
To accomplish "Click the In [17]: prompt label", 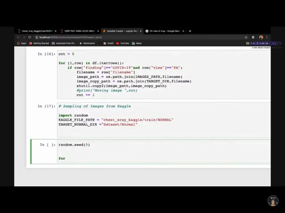I will click(46, 106).
